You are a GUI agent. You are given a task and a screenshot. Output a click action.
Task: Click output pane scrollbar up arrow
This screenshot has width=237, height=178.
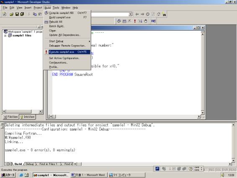233,125
